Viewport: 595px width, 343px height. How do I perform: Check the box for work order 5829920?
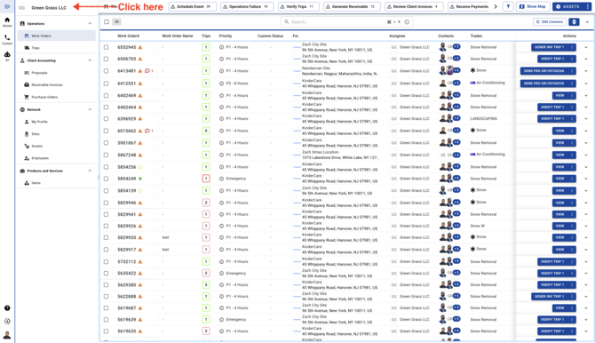click(x=107, y=237)
